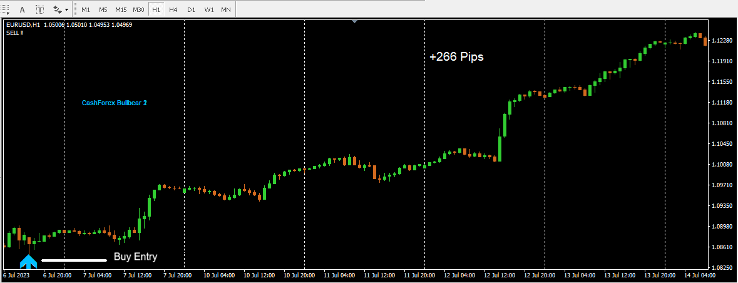
Task: Select the Text tool 'A' icon
Action: click(23, 10)
